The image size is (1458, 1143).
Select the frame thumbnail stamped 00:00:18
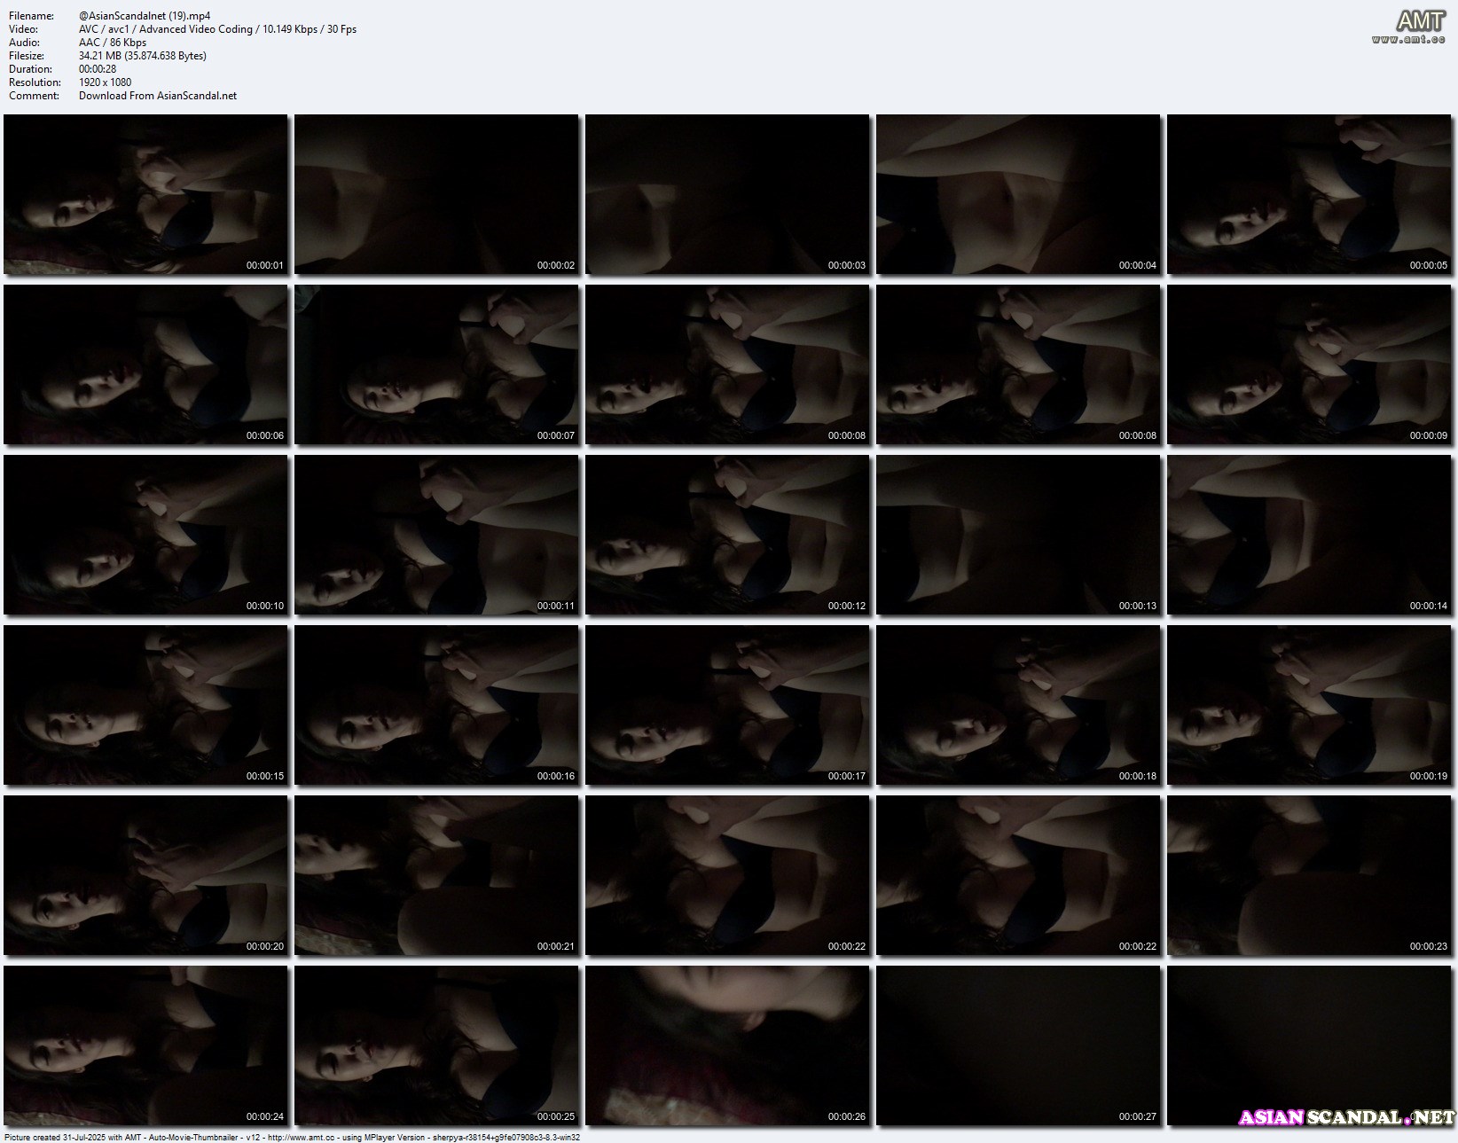coord(1018,705)
